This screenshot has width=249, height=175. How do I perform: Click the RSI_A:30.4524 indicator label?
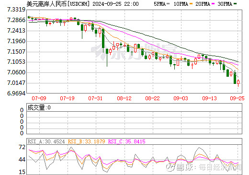[46, 141]
